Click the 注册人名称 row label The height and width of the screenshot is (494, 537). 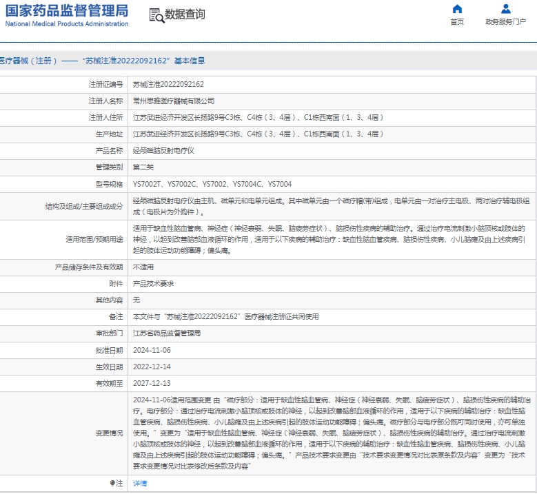point(105,101)
